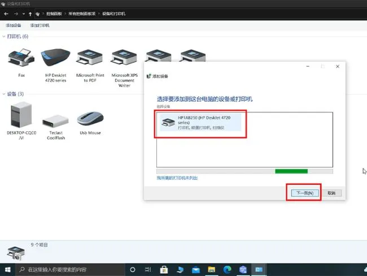Open File Explorer from taskbar
The height and width of the screenshot is (276, 367).
coord(211,270)
